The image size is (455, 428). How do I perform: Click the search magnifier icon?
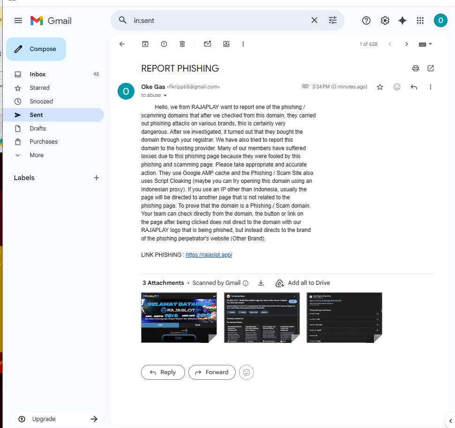tap(122, 20)
